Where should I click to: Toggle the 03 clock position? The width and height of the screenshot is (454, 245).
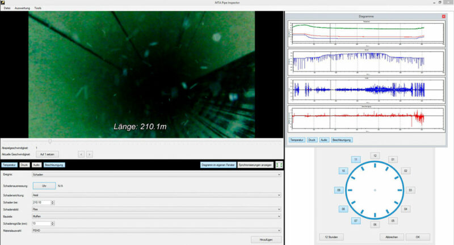pyautogui.click(x=410, y=191)
